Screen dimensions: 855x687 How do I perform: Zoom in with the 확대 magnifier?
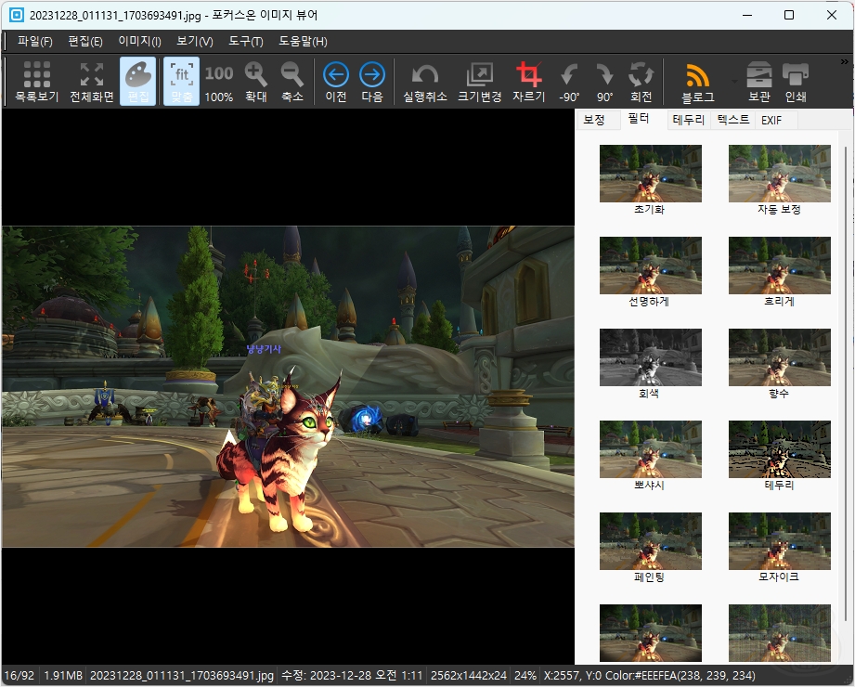(x=255, y=82)
